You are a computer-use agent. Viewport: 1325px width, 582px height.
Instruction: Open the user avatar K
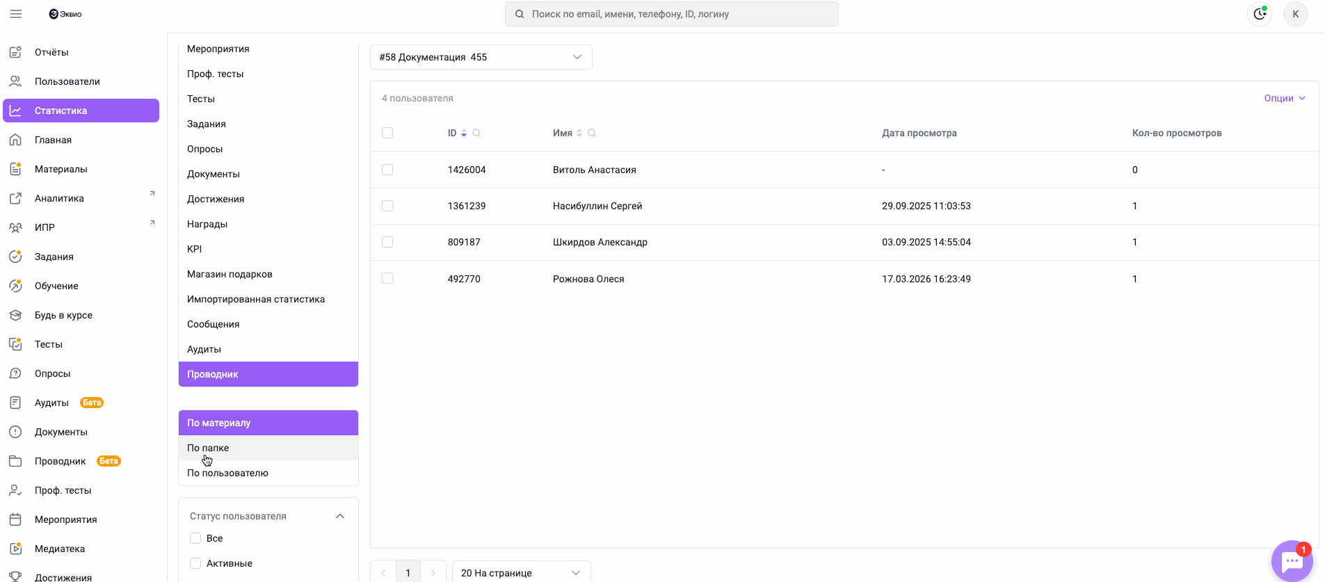(x=1295, y=14)
